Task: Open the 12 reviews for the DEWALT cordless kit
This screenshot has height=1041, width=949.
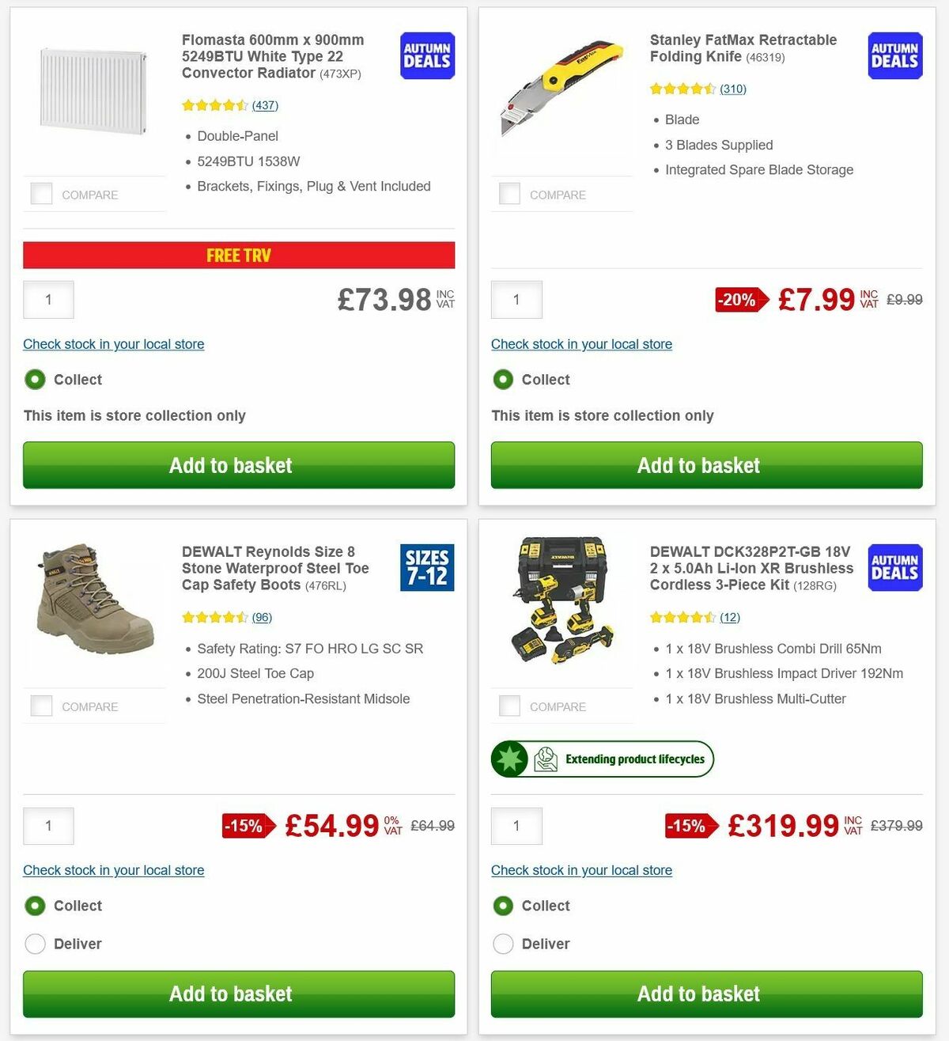Action: [x=730, y=617]
